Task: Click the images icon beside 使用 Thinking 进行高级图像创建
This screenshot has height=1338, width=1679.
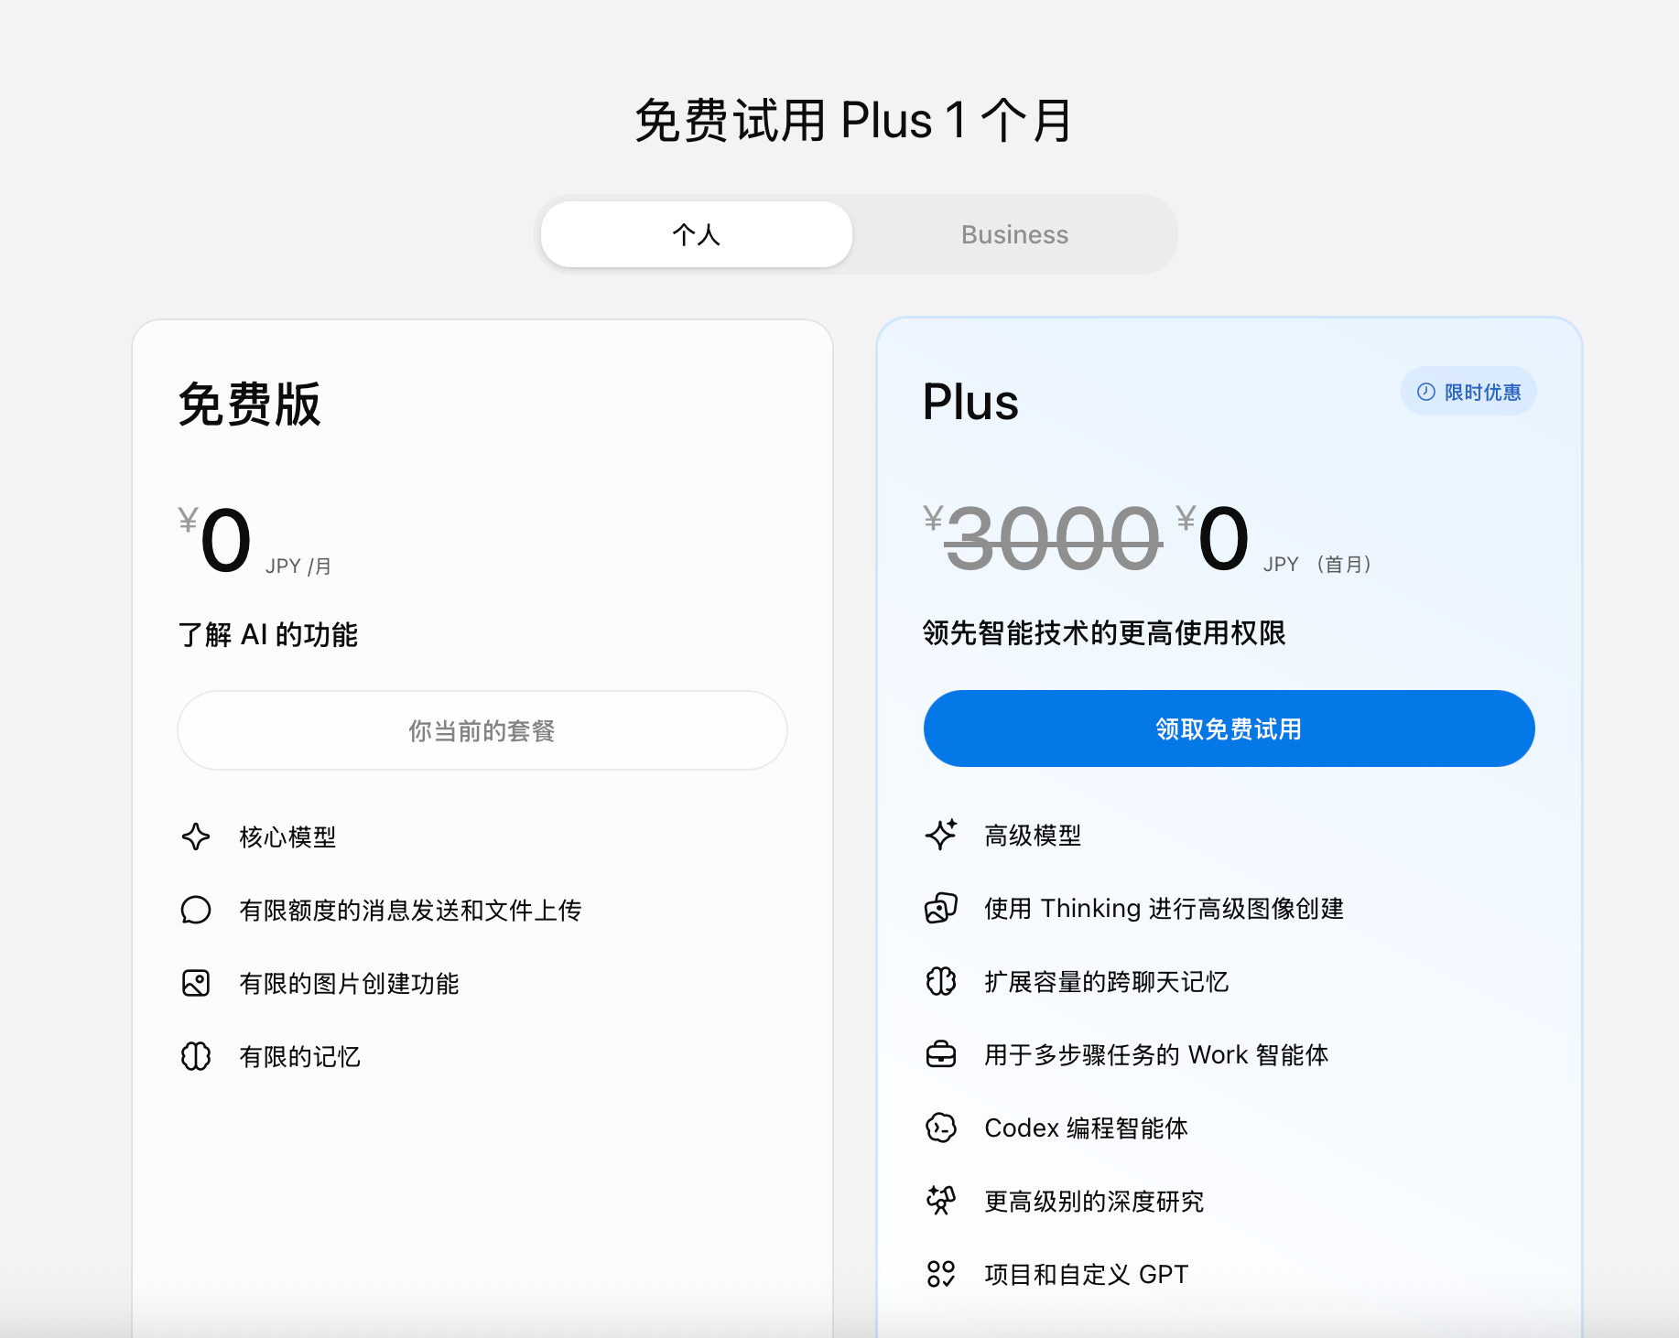Action: [941, 908]
